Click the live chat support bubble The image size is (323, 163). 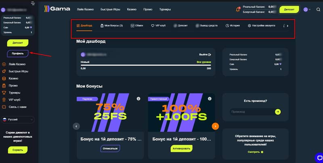(x=317, y=158)
